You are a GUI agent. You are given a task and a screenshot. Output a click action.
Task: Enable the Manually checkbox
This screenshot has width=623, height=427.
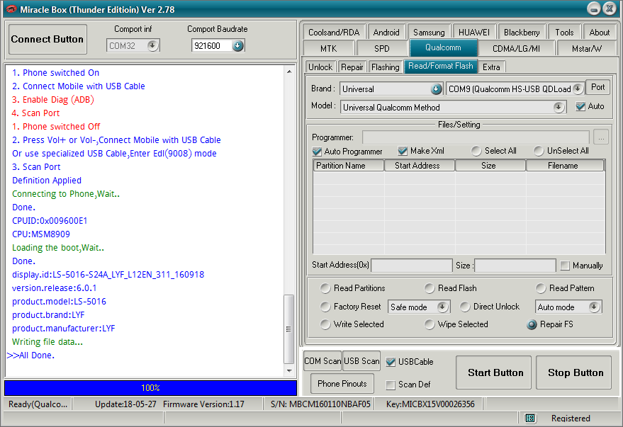click(x=565, y=266)
